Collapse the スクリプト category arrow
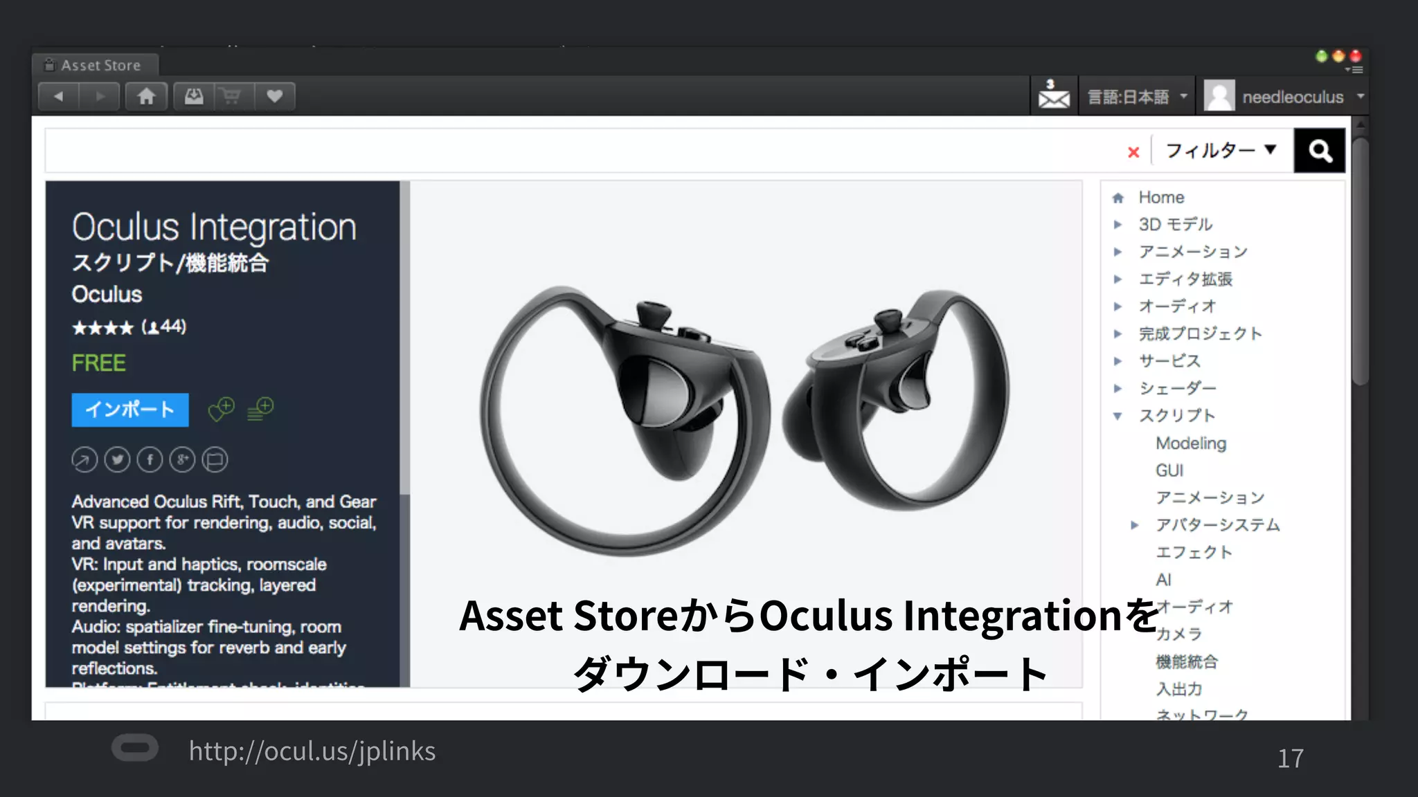This screenshot has height=797, width=1418. (x=1117, y=416)
